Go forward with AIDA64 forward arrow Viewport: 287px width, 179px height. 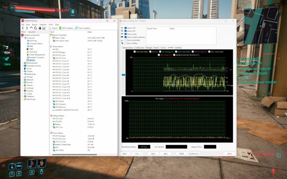[27, 28]
